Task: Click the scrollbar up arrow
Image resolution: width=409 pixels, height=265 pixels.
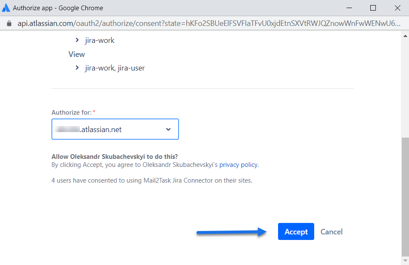Action: [x=405, y=36]
